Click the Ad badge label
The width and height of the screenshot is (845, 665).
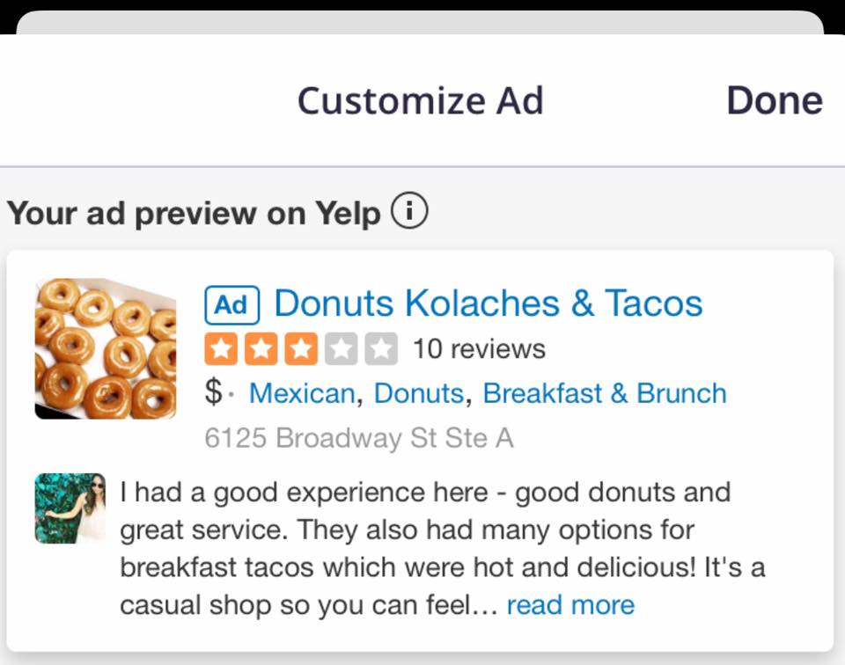tap(231, 305)
